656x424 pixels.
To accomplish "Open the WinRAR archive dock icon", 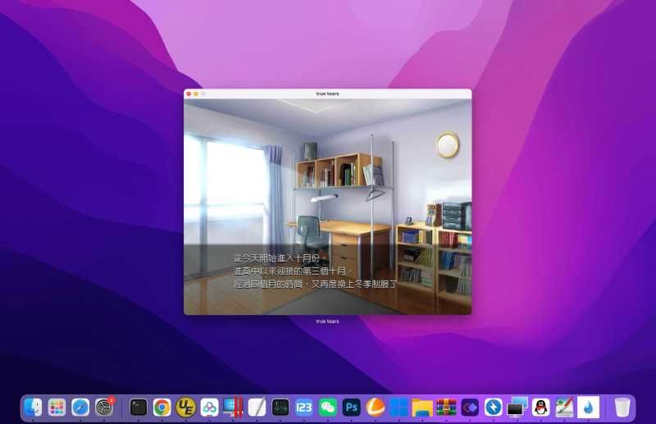I will click(x=446, y=408).
